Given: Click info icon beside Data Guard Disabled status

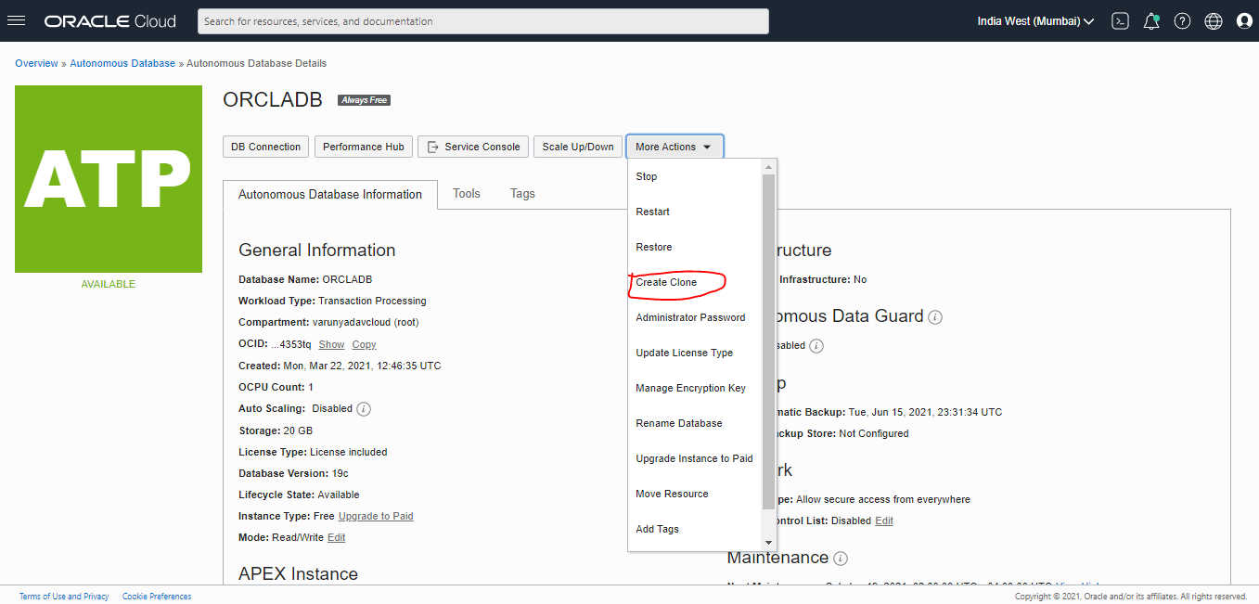Looking at the screenshot, I should (x=816, y=346).
